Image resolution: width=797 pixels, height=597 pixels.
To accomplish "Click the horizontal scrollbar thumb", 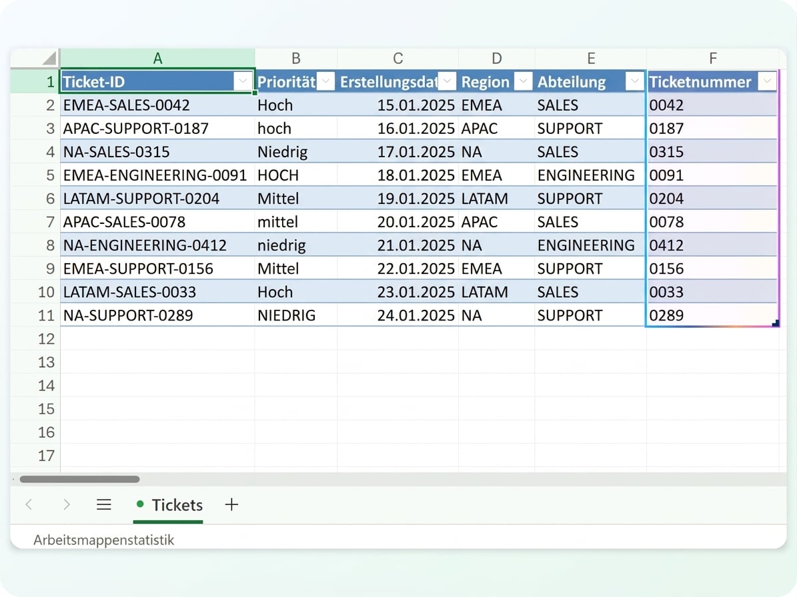I will tap(79, 479).
